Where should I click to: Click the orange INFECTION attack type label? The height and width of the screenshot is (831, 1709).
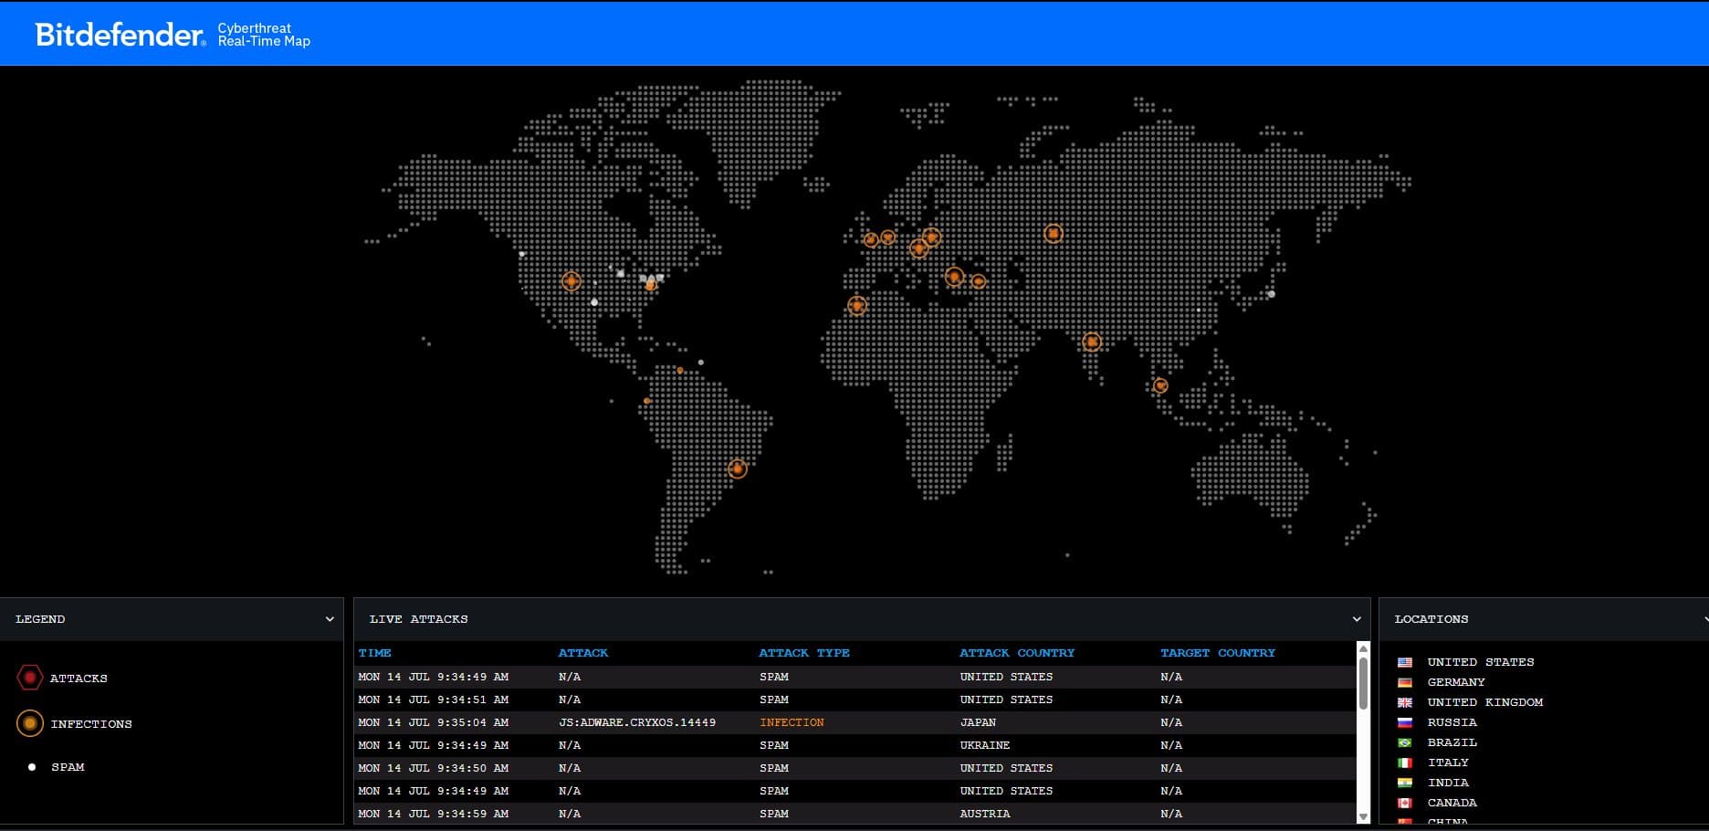click(x=792, y=722)
